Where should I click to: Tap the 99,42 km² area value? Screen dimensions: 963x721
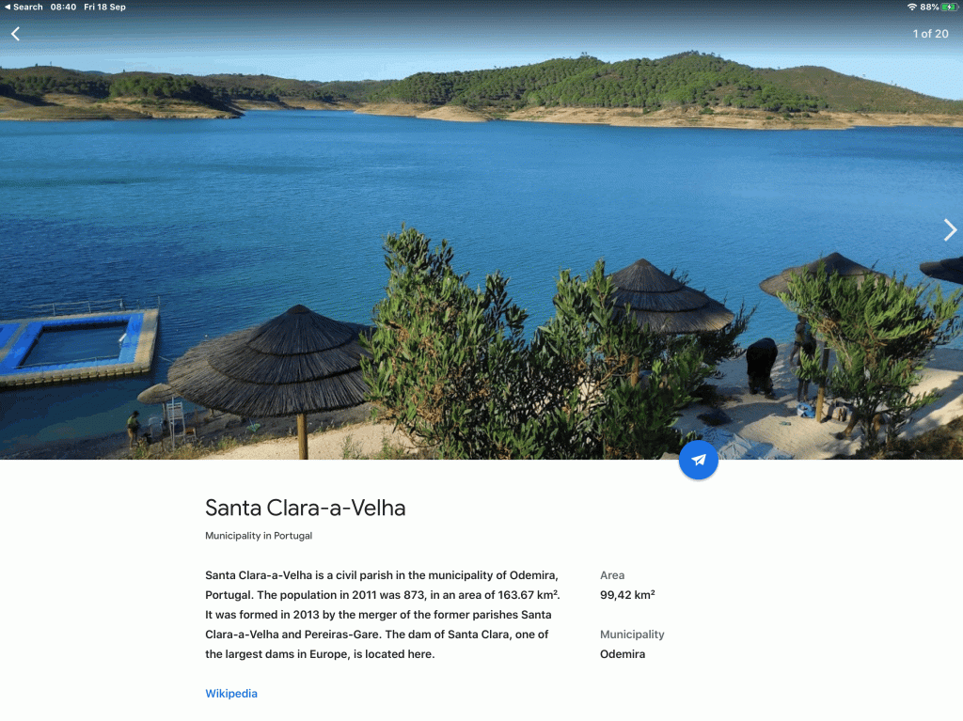tap(627, 595)
